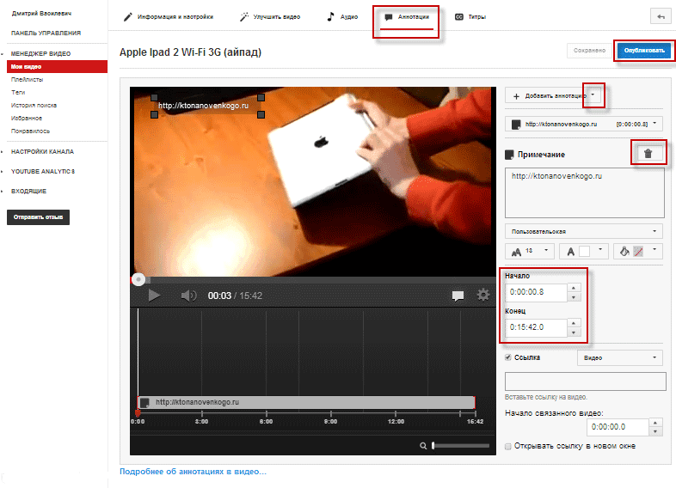The height and width of the screenshot is (488, 676).
Task: Switch to the Annotations tab
Action: (x=407, y=17)
